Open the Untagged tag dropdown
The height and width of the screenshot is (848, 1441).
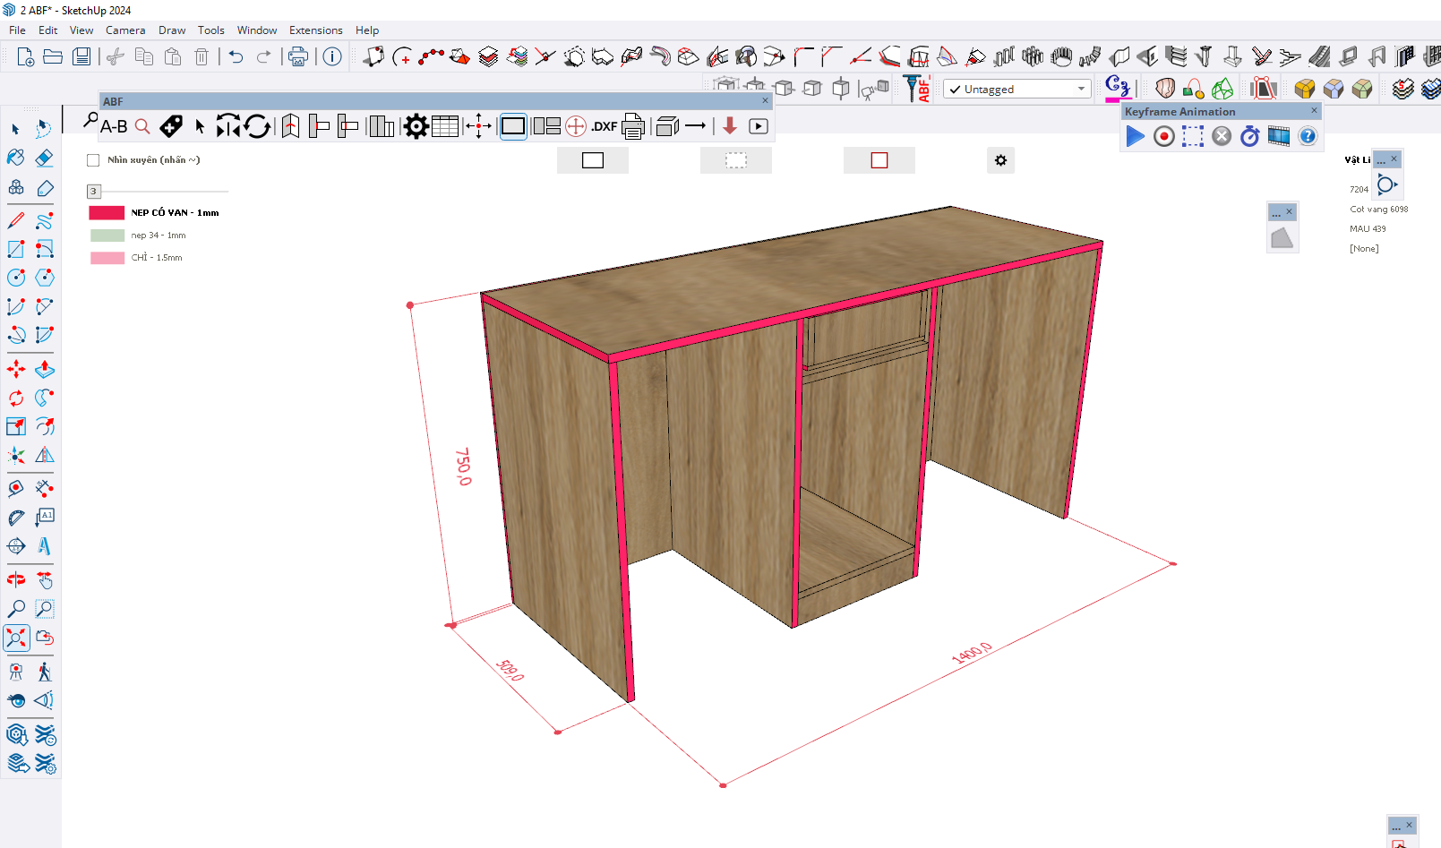(1081, 89)
